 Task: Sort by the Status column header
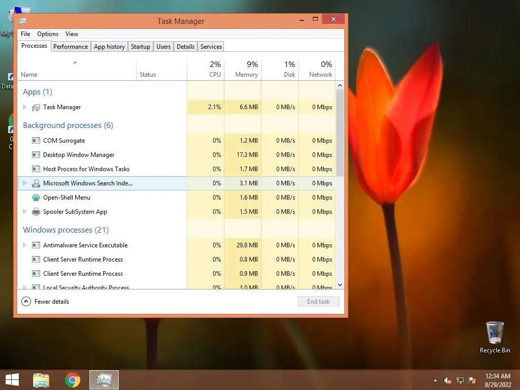pos(161,70)
